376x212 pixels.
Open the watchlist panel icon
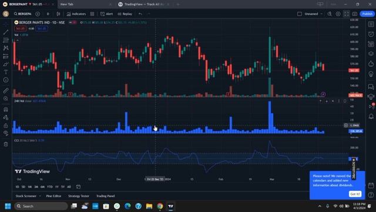(371, 24)
